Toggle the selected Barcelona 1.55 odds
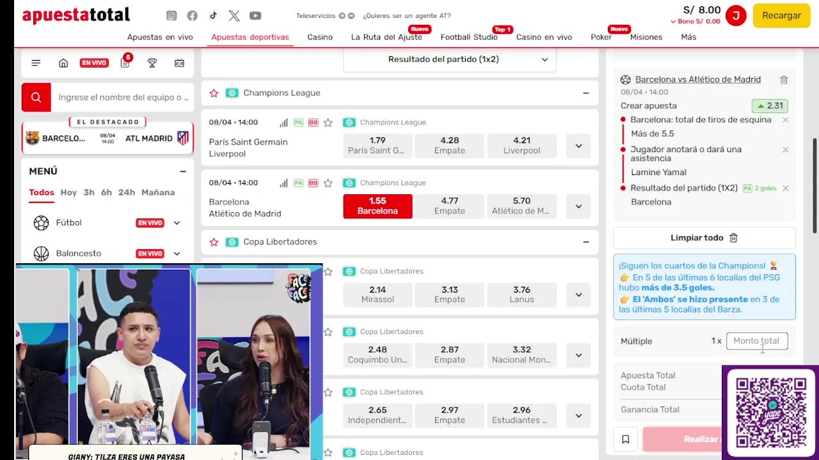This screenshot has height=460, width=819. click(x=378, y=206)
